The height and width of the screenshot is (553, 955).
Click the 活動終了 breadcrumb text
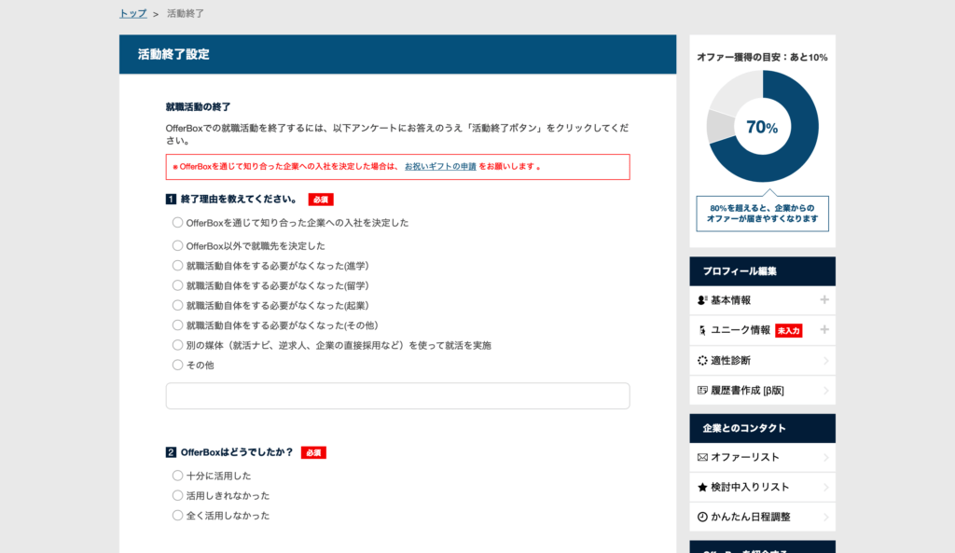pos(186,13)
